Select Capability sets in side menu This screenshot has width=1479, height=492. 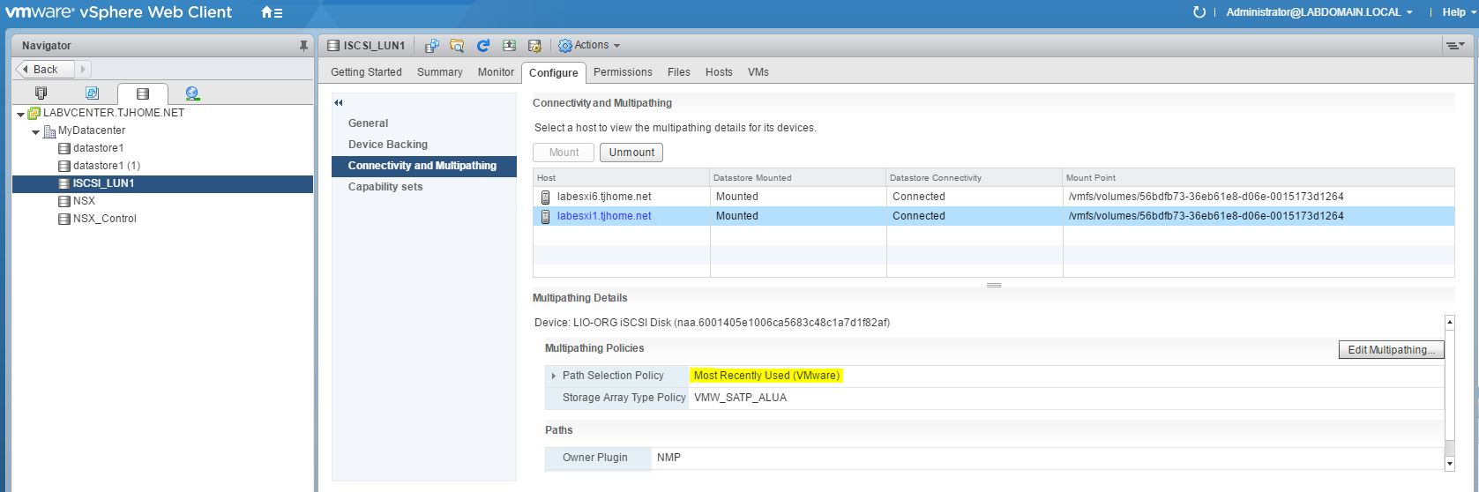coord(424,187)
